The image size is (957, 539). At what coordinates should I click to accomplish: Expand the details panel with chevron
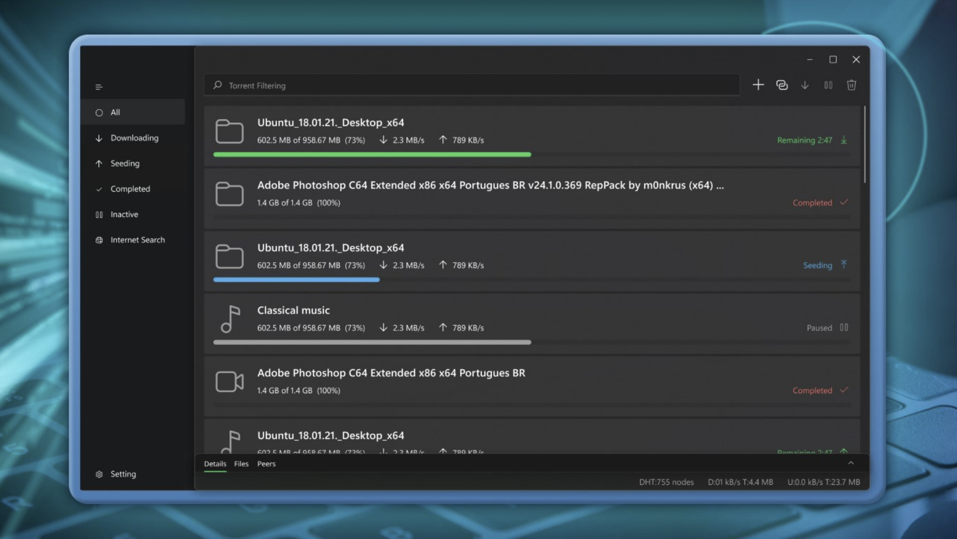(851, 463)
